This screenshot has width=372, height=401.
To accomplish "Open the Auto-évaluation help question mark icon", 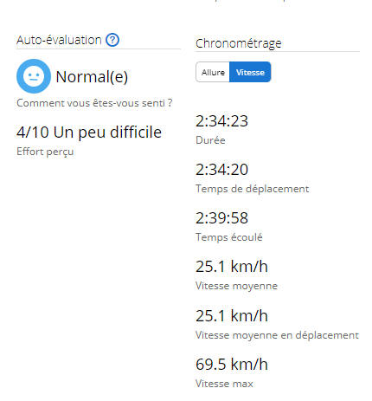I will 112,40.
